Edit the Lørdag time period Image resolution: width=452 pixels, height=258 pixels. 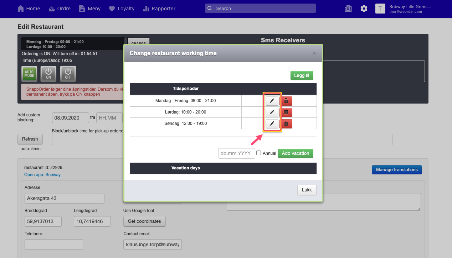click(x=272, y=112)
